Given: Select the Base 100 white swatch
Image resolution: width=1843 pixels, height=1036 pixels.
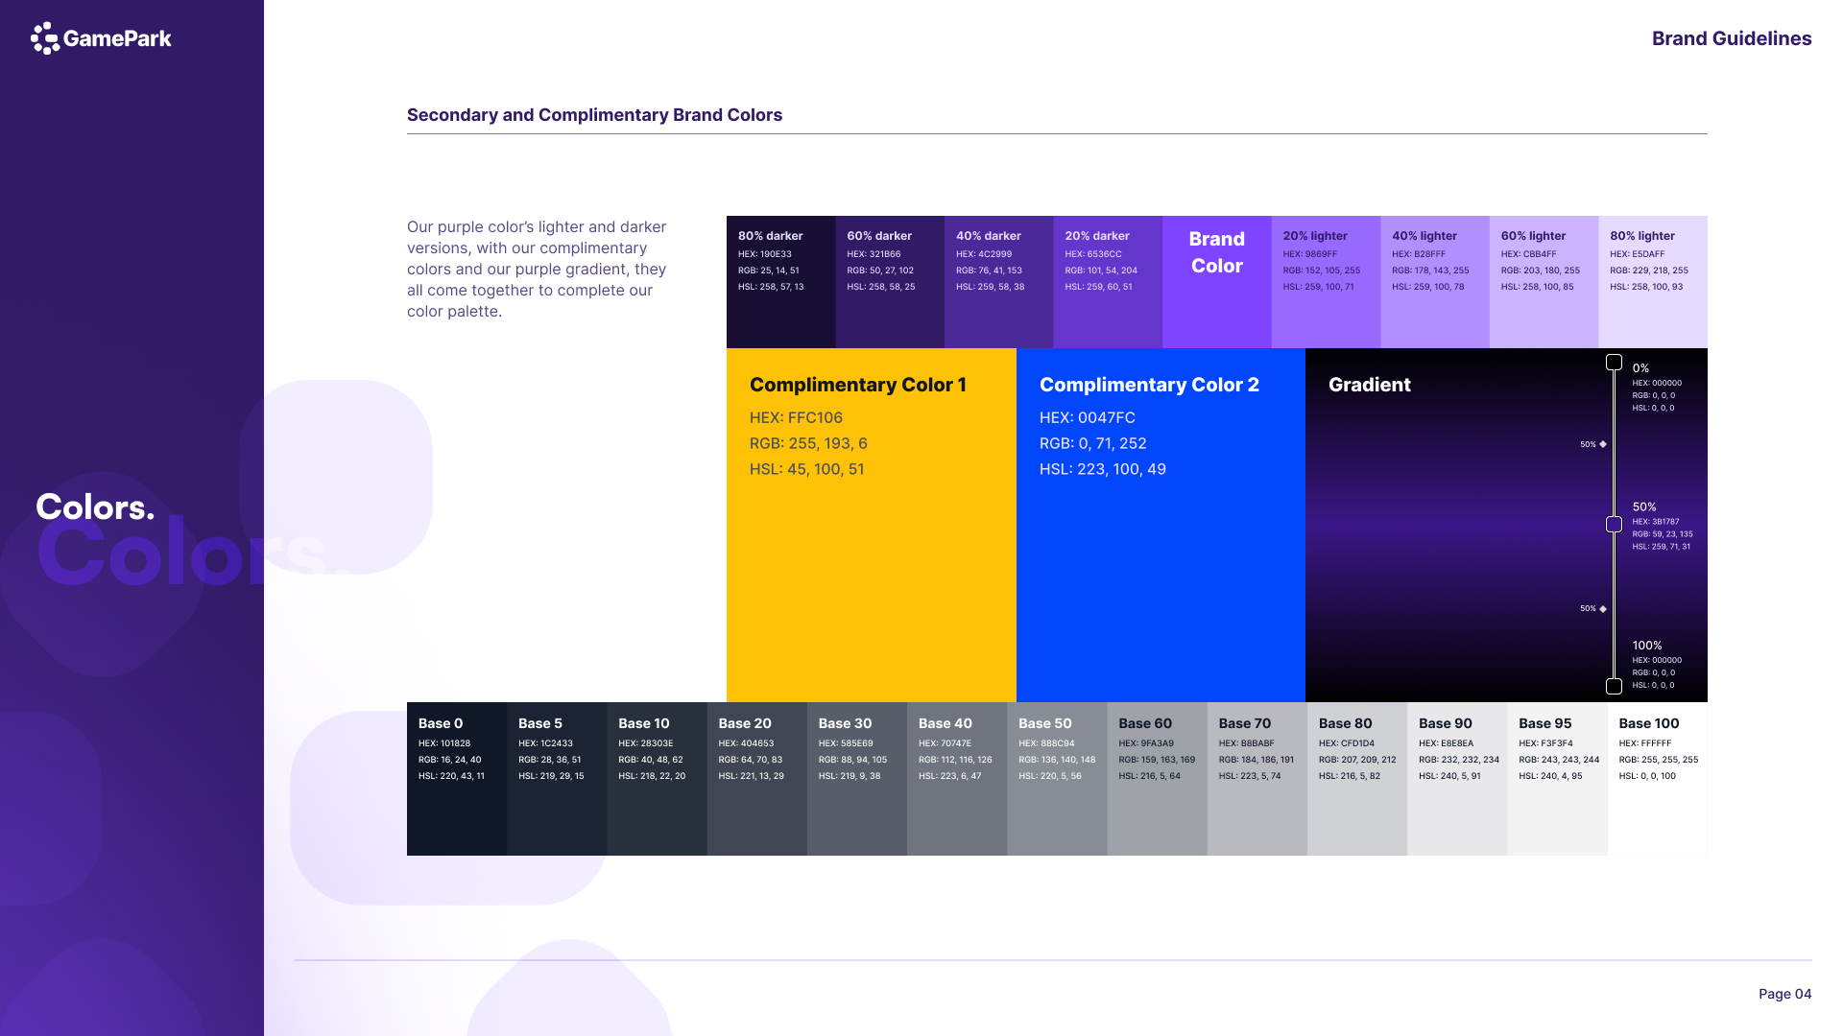Looking at the screenshot, I should coord(1658,779).
